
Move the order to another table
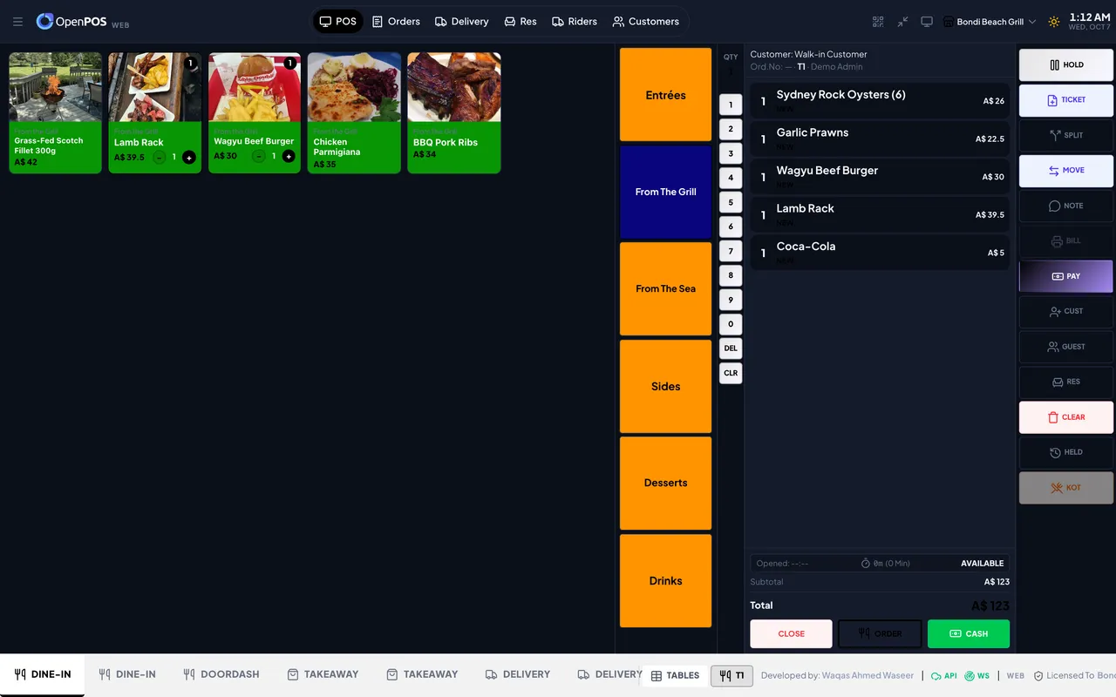pyautogui.click(x=1066, y=171)
